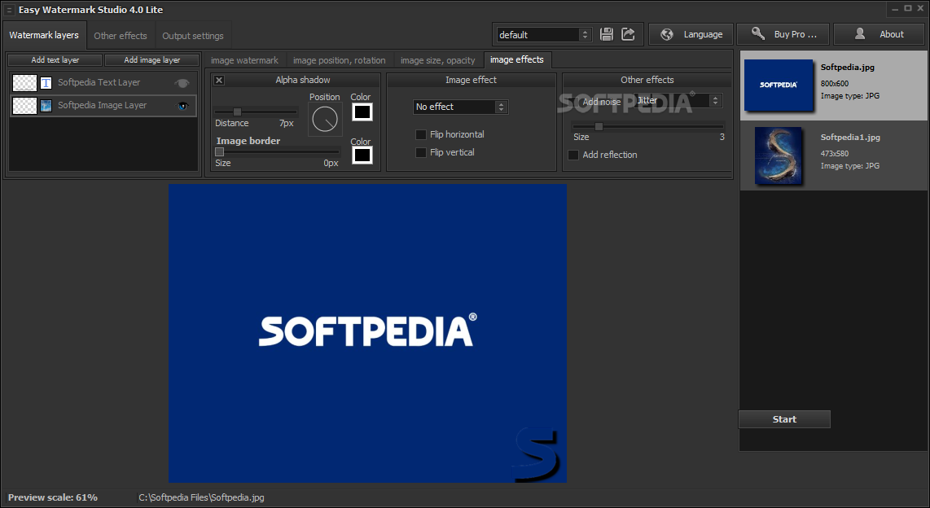The image size is (930, 508).
Task: Open the image position, rotation tab
Action: point(340,60)
